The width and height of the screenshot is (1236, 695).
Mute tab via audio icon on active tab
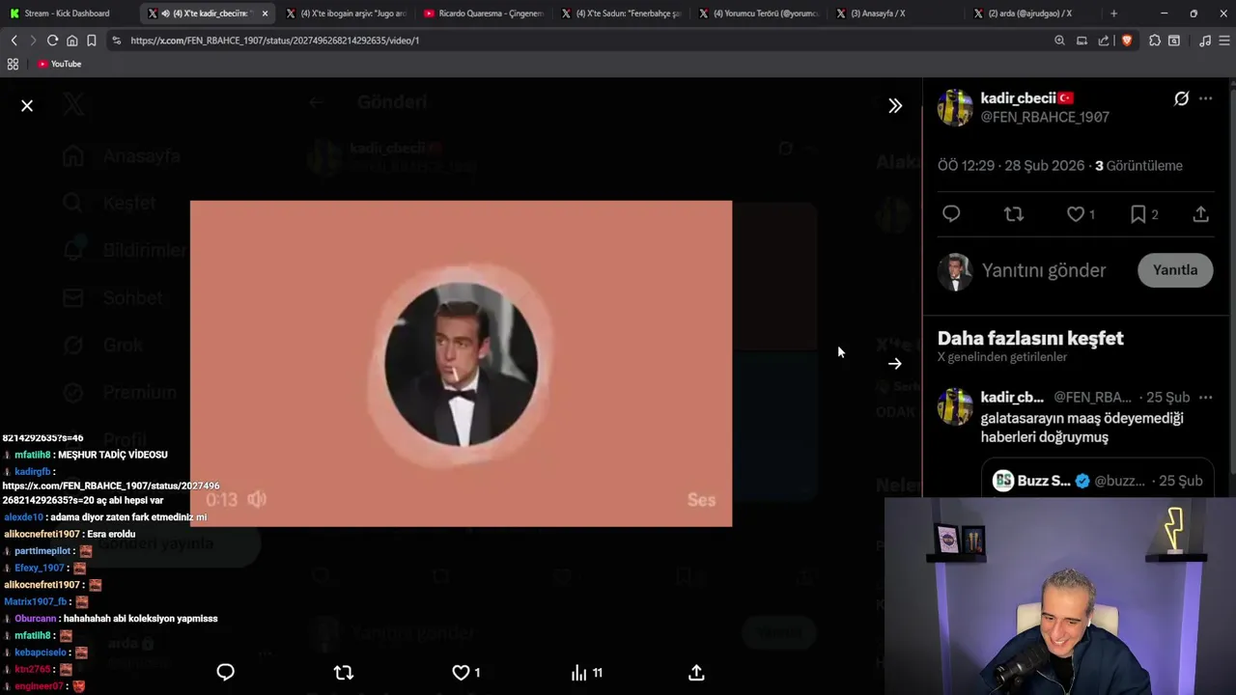[x=166, y=14]
